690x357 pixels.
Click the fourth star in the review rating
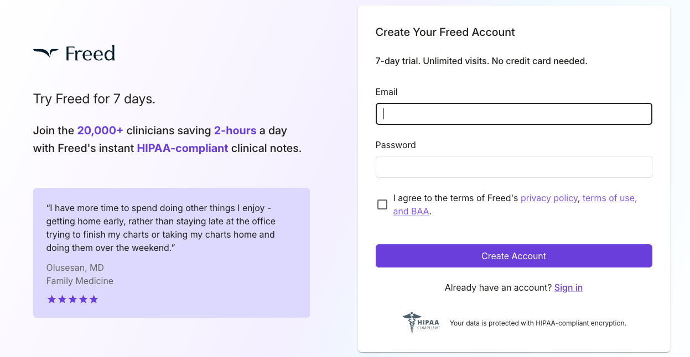[83, 299]
